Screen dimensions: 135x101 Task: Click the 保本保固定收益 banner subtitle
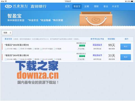click(x=16, y=20)
